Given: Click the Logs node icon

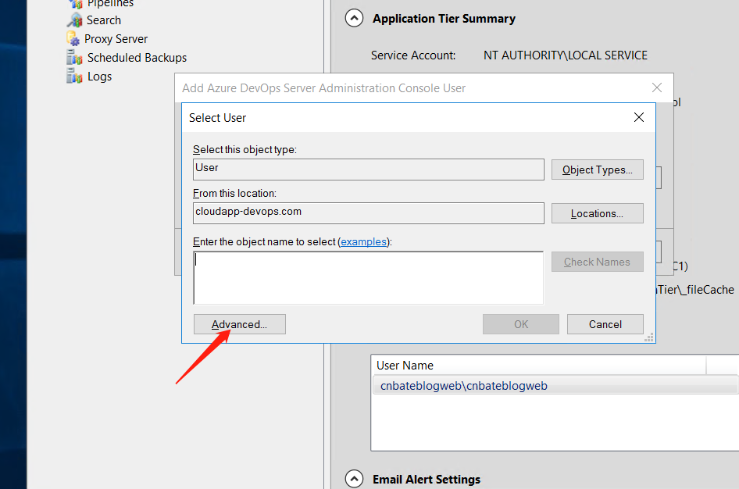Looking at the screenshot, I should pos(74,77).
